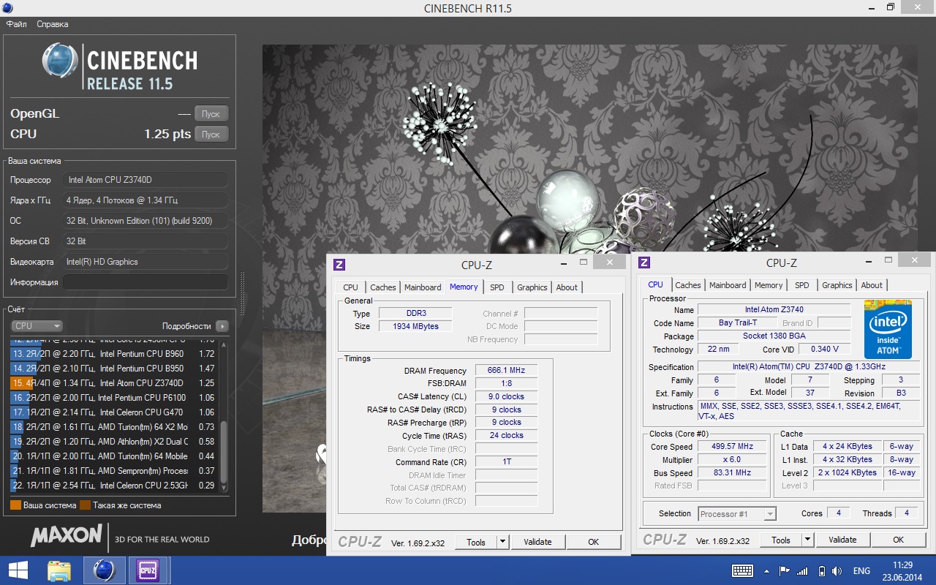Open SPD tab in Memory CPU-Z window
Viewport: 936px width, 585px height.
(497, 287)
